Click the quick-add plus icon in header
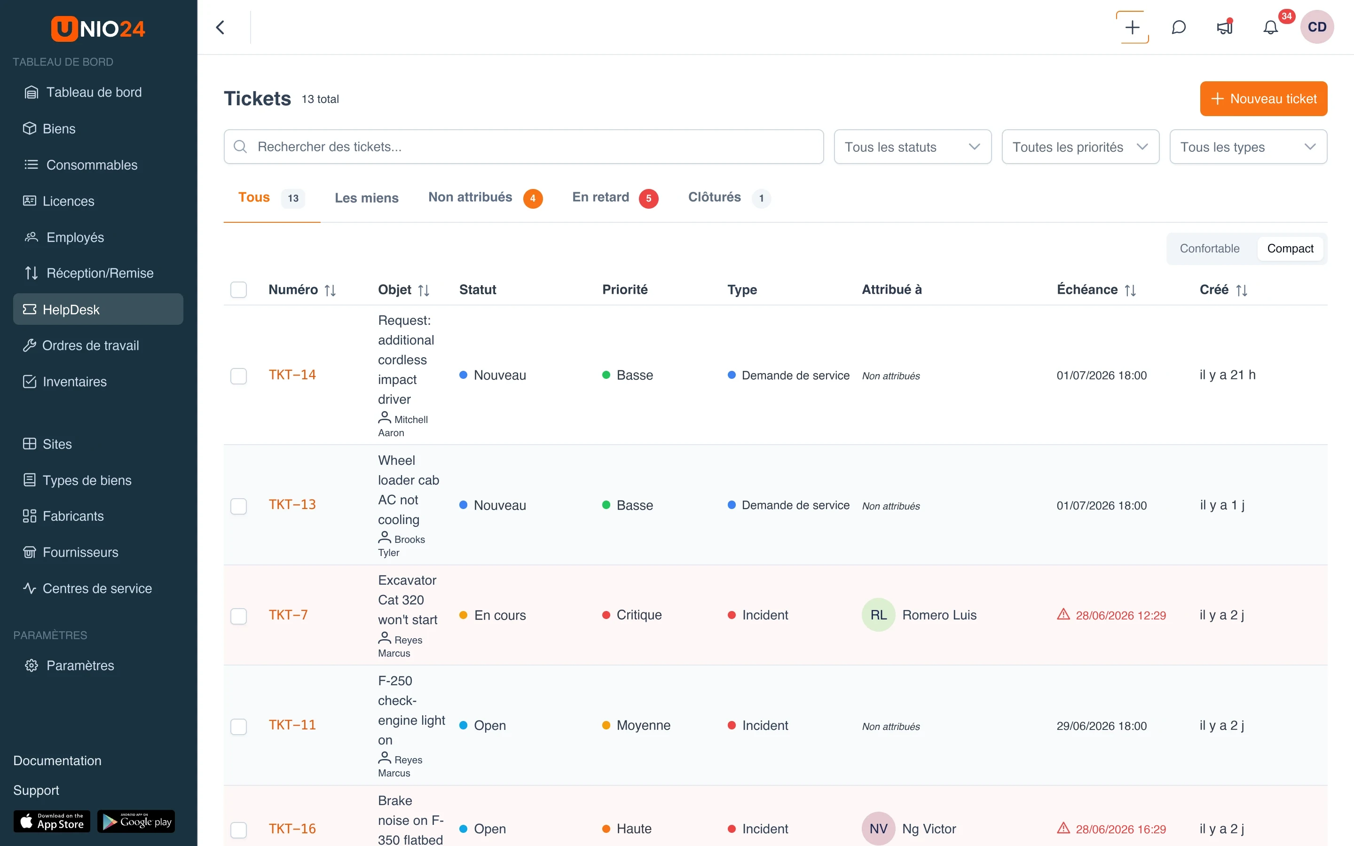Screen dimensions: 1354x846 [x=1132, y=27]
